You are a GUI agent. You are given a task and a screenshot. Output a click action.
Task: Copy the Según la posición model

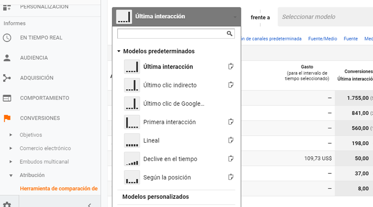click(x=231, y=177)
